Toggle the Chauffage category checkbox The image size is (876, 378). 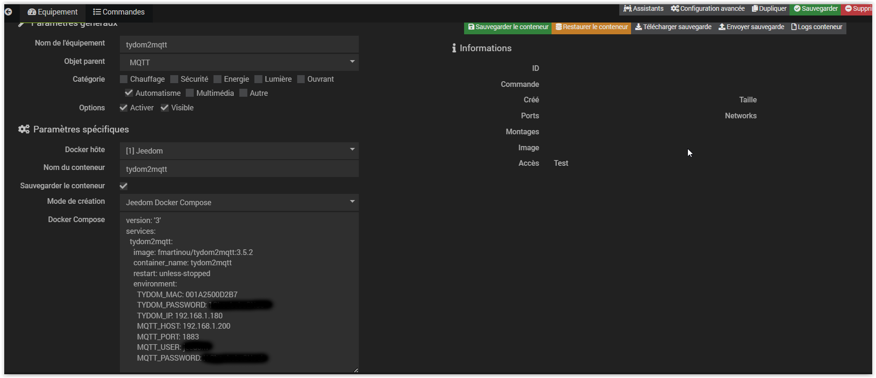coord(124,79)
